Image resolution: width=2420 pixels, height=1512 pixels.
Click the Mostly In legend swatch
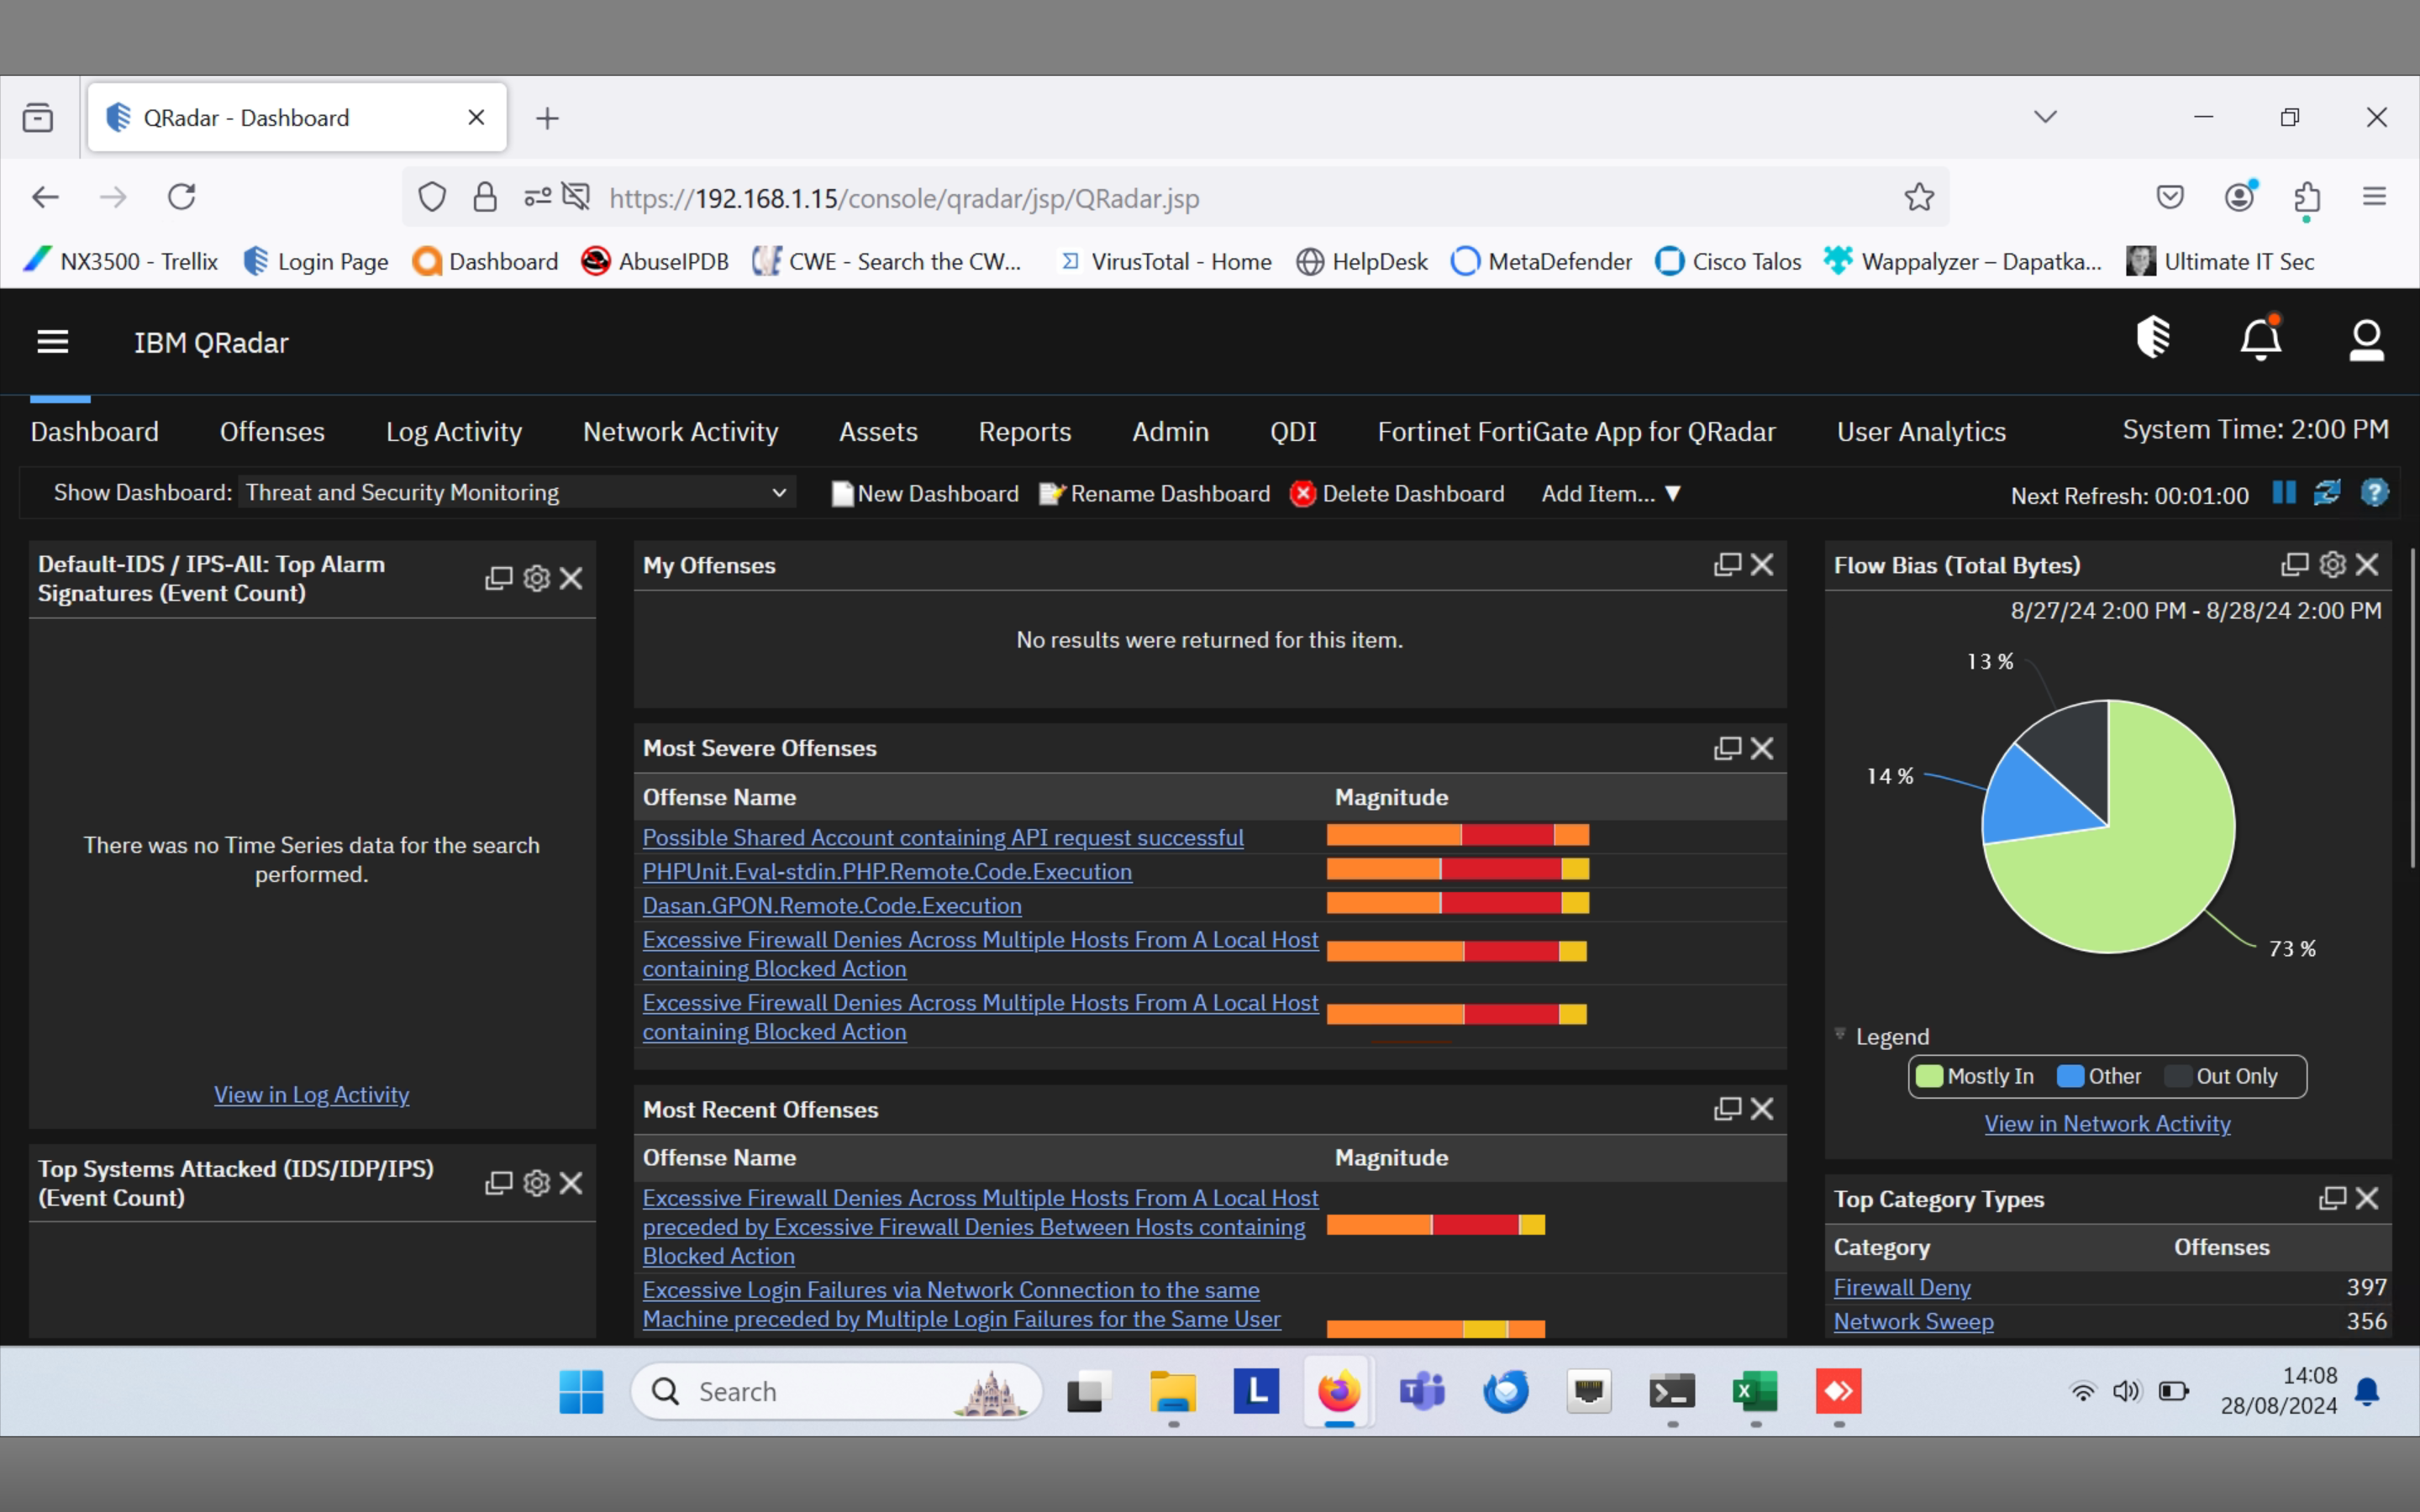coord(1929,1076)
